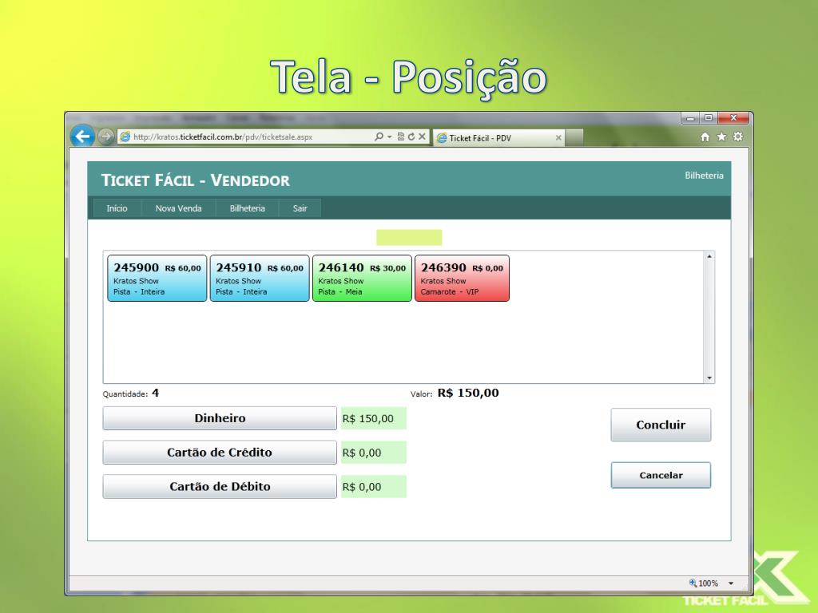The height and width of the screenshot is (613, 818).
Task: Click the Cartão de Crédito button
Action: point(220,453)
